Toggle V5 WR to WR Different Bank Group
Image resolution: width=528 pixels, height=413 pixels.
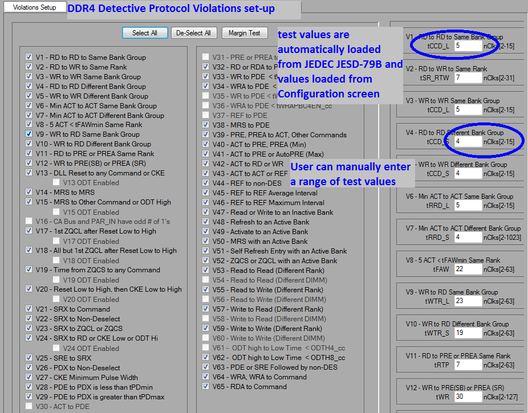pos(29,96)
